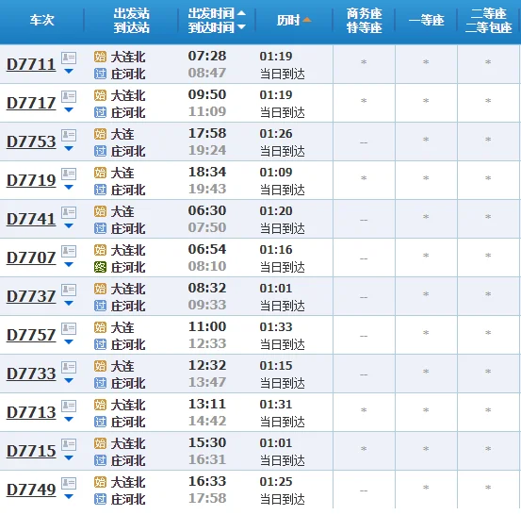Click the ID card icon beside D7719
521x515 pixels.
69,174
